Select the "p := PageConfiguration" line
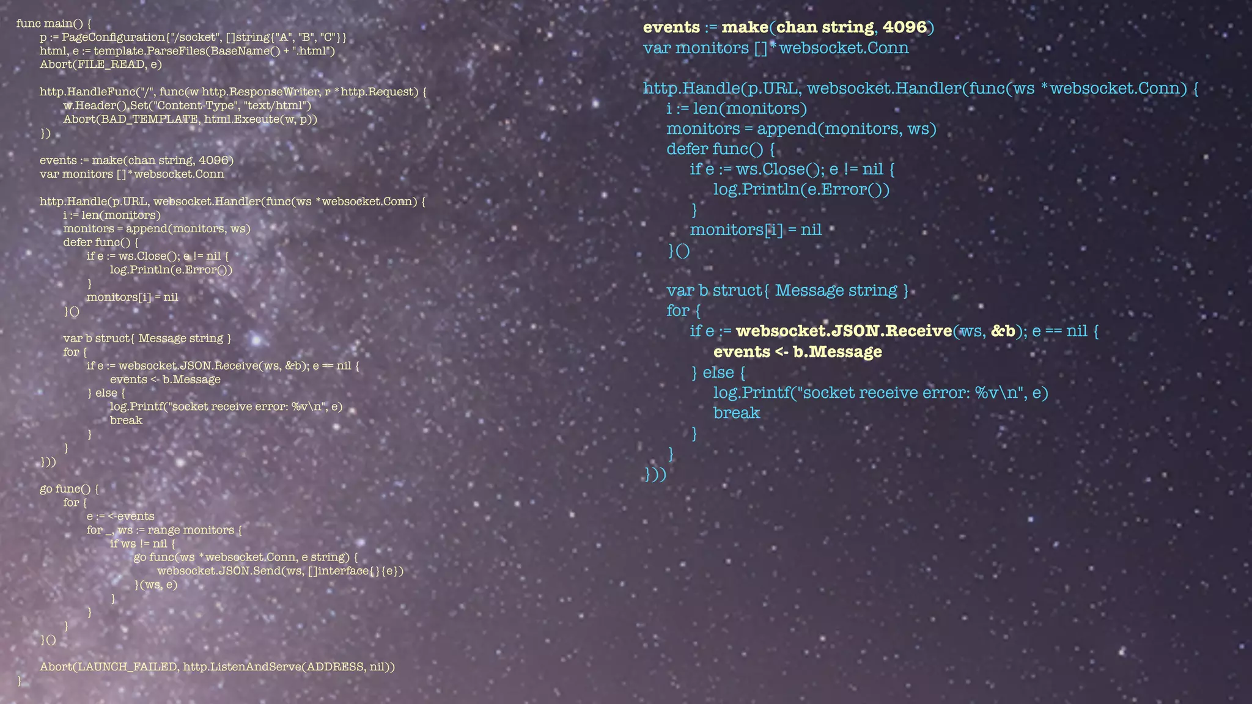This screenshot has width=1252, height=704. tap(193, 37)
